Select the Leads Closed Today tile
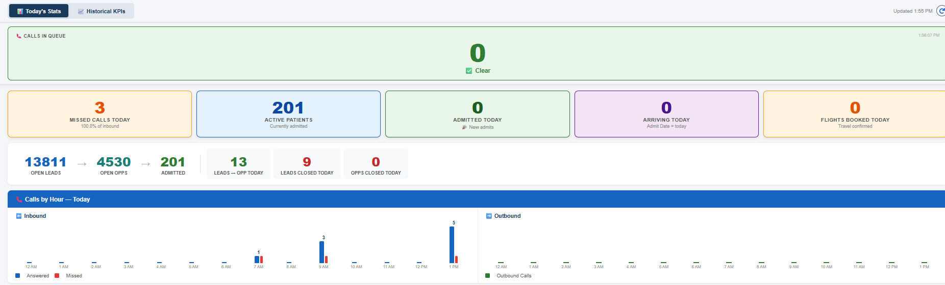 (x=307, y=164)
